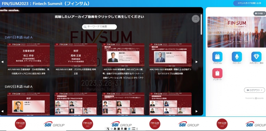Open the ログアウト dropdown menu
The image size is (266, 131).
click(x=254, y=90)
